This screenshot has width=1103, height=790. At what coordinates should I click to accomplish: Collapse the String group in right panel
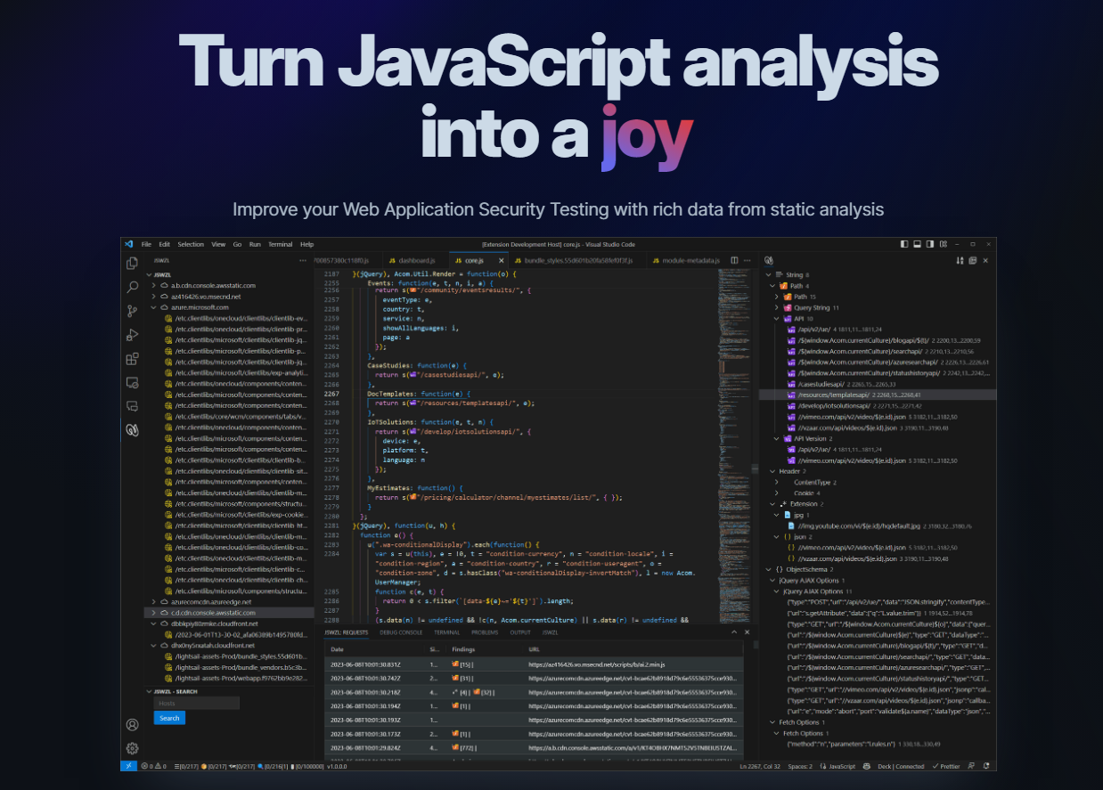coord(769,275)
